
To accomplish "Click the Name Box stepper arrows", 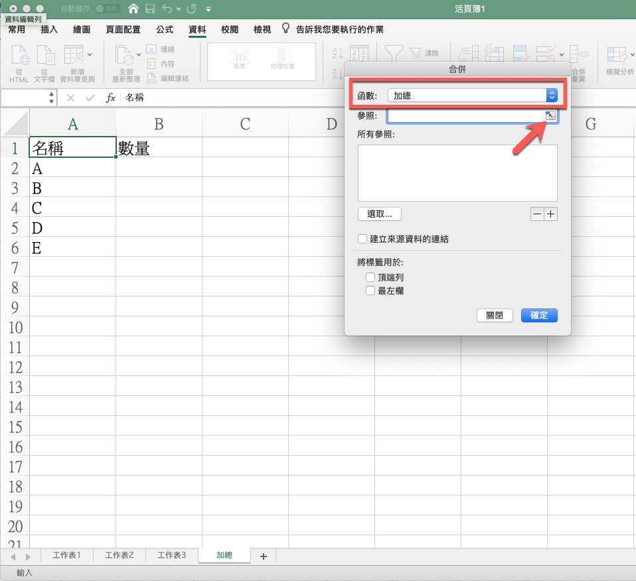I will [x=51, y=97].
